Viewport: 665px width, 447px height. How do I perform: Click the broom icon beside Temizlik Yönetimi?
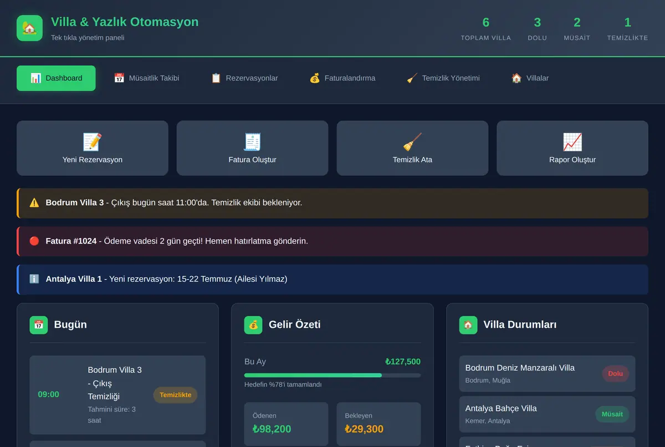click(x=412, y=78)
